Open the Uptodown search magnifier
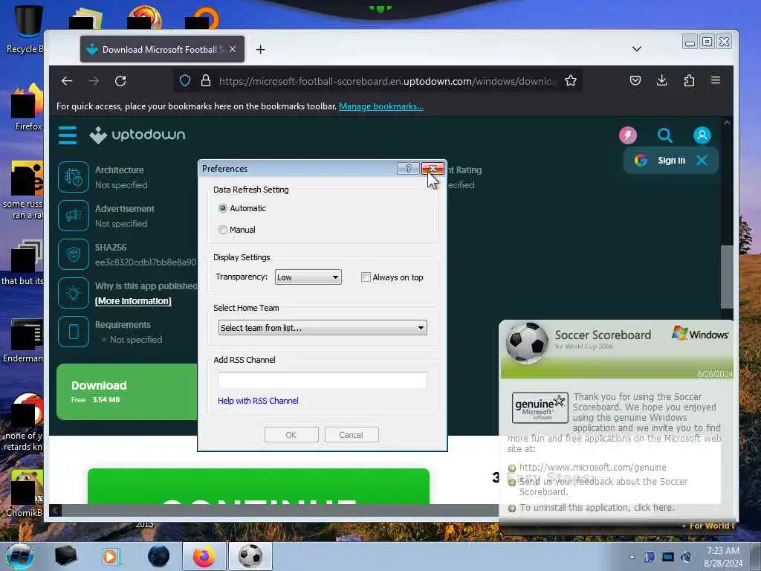Screen dimensions: 761x571 (664, 135)
